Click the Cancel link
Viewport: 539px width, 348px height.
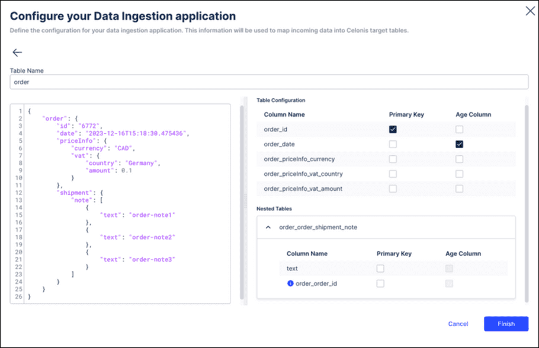pos(458,324)
